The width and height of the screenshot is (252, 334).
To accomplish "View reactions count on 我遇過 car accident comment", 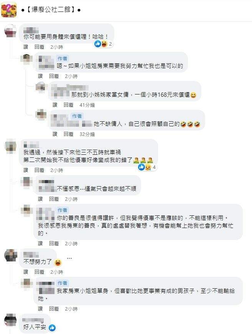I will tap(147, 167).
